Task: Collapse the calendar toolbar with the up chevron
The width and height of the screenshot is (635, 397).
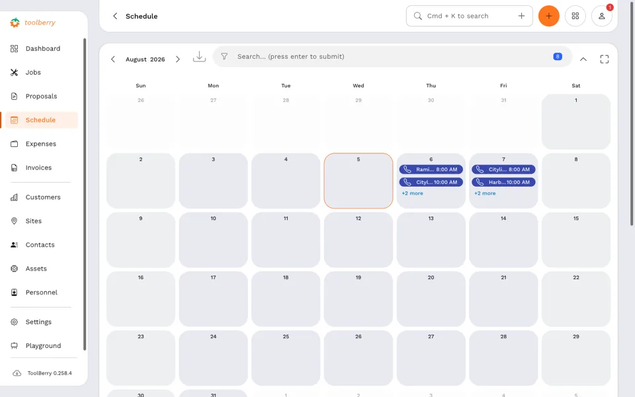Action: tap(583, 60)
